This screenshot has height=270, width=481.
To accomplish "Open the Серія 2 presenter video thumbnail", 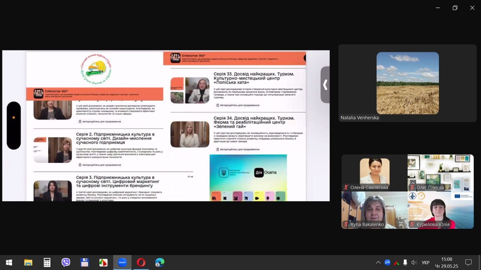I will point(53,150).
